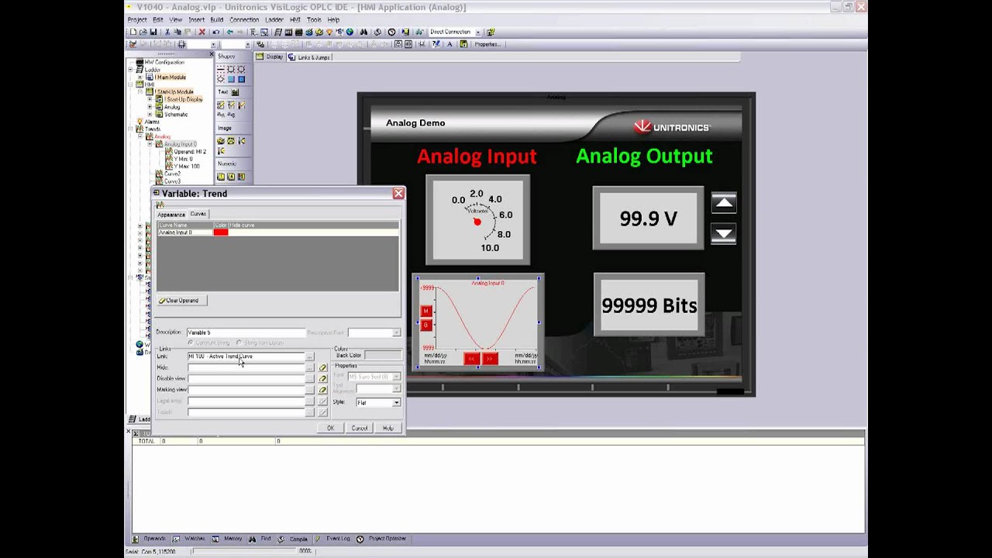The image size is (992, 558).
Task: Select the Constant String radio button
Action: coord(191,343)
